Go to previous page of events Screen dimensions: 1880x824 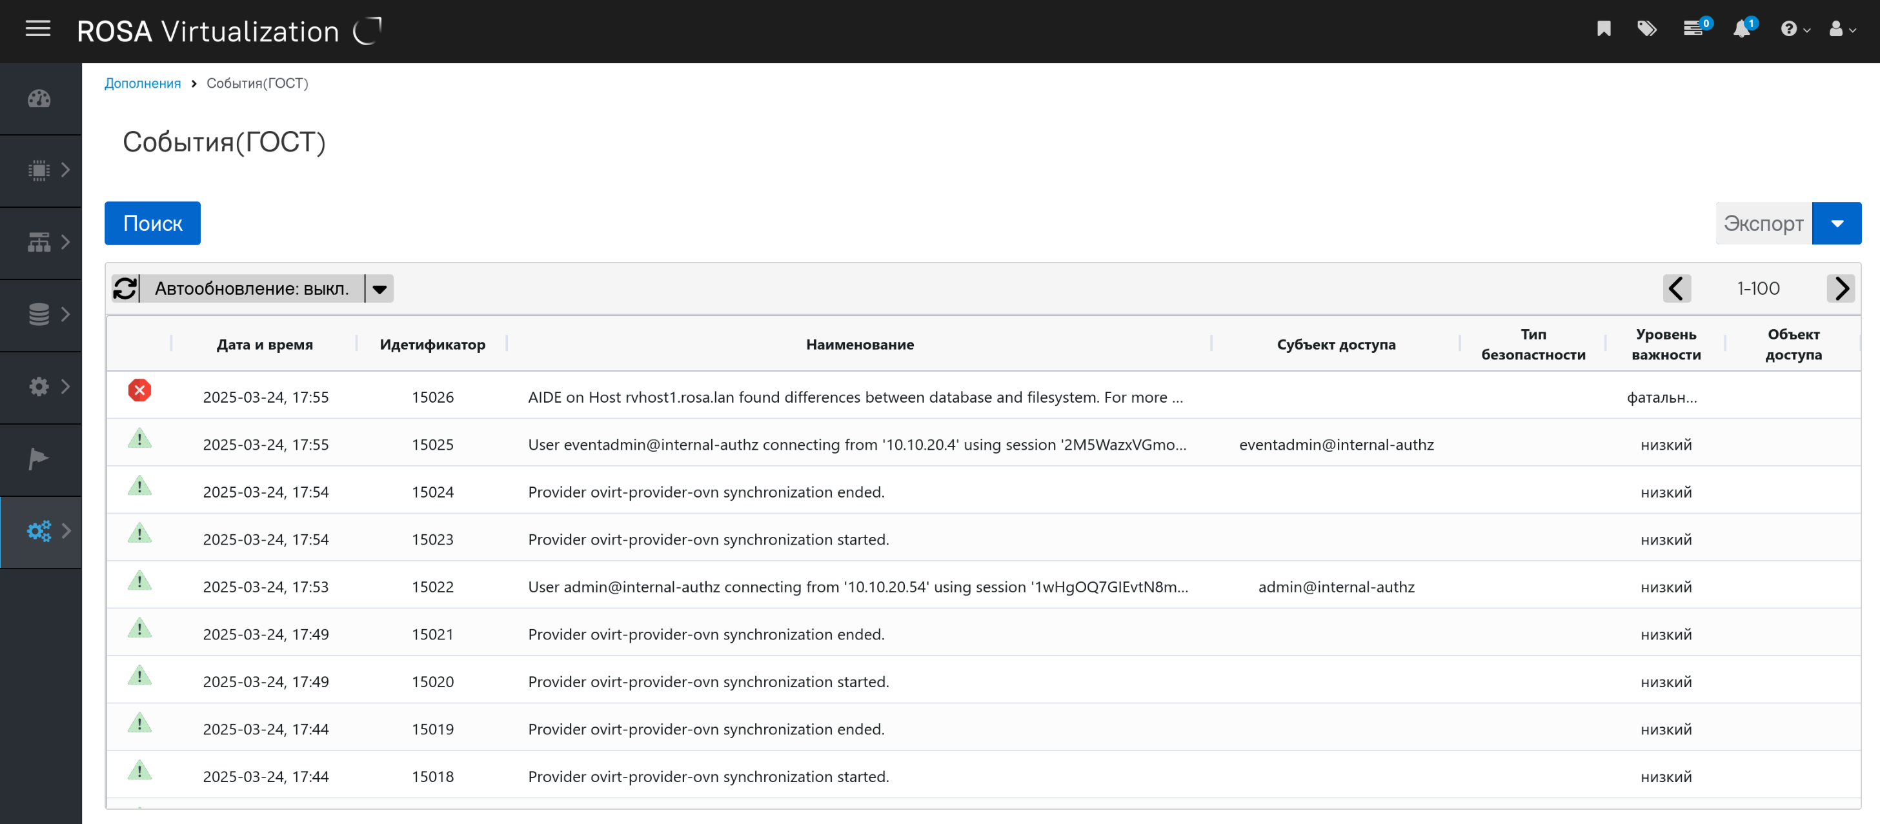(1677, 288)
